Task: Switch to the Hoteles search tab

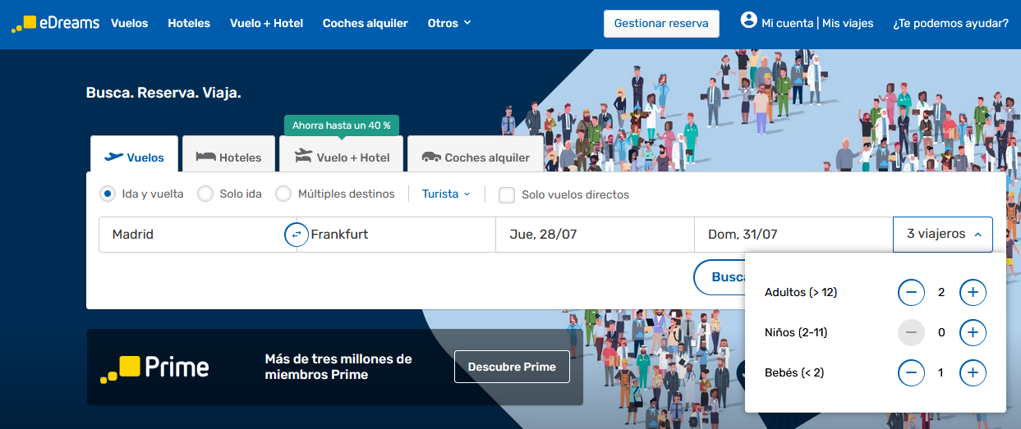Action: [x=228, y=154]
